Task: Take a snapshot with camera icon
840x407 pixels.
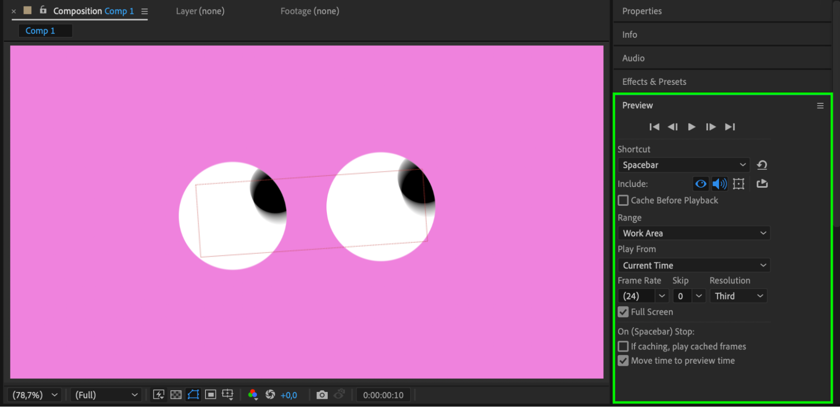Action: tap(322, 395)
